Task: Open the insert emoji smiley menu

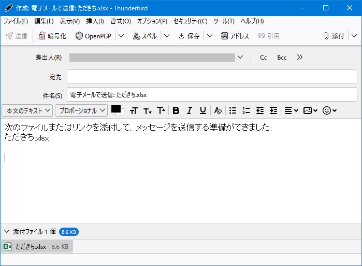Action: click(x=330, y=110)
